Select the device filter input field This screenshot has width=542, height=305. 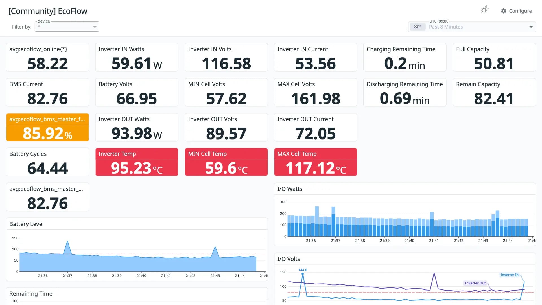click(x=67, y=27)
